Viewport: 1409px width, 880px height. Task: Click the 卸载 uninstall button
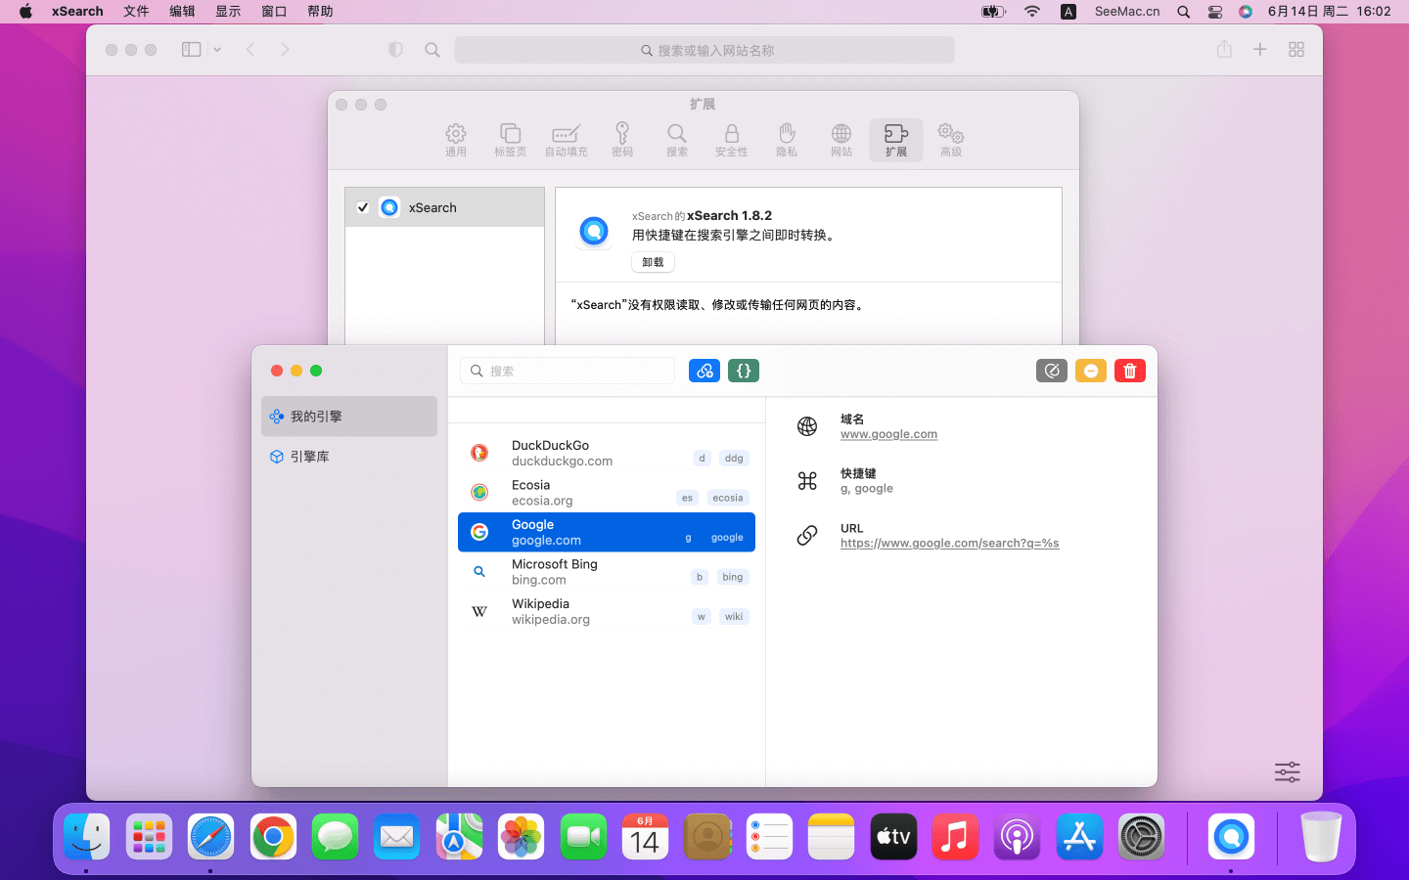(653, 262)
